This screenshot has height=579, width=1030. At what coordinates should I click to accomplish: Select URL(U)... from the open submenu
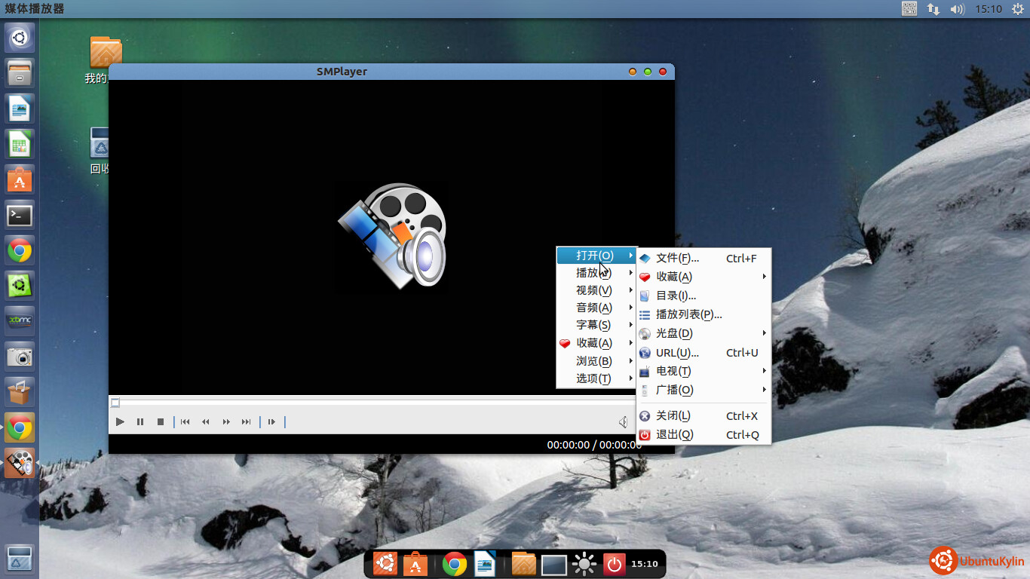click(677, 353)
